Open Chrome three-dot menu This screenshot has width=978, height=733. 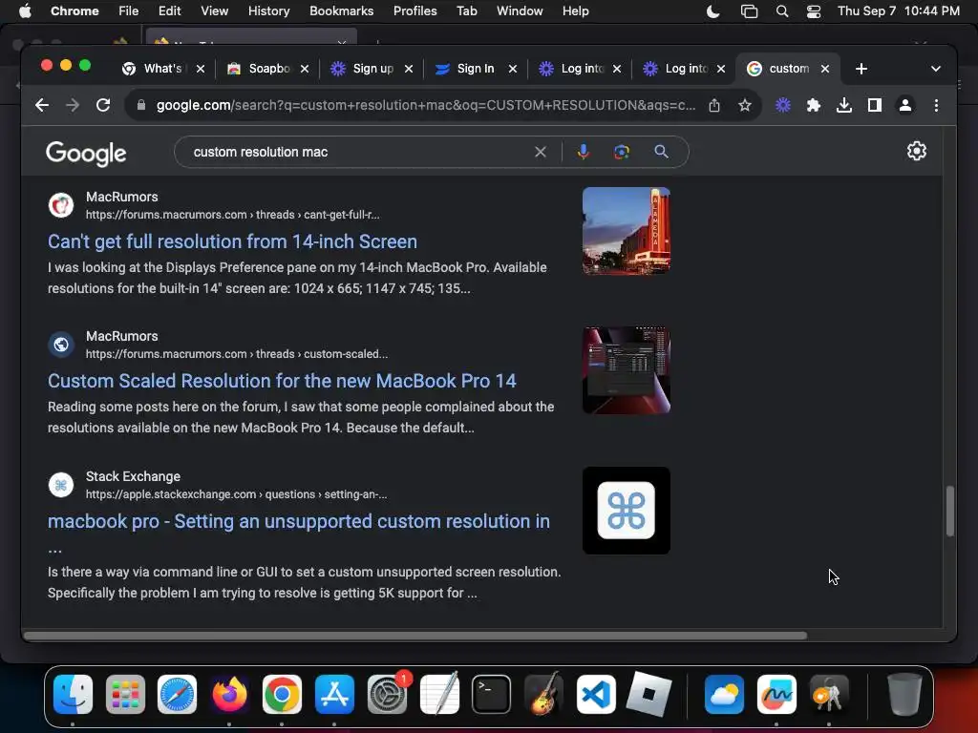point(936,105)
